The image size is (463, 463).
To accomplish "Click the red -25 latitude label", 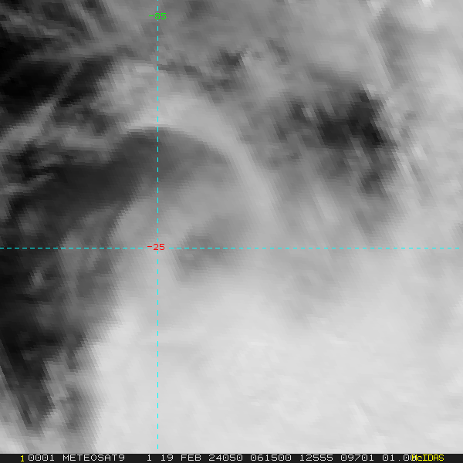I will point(156,247).
